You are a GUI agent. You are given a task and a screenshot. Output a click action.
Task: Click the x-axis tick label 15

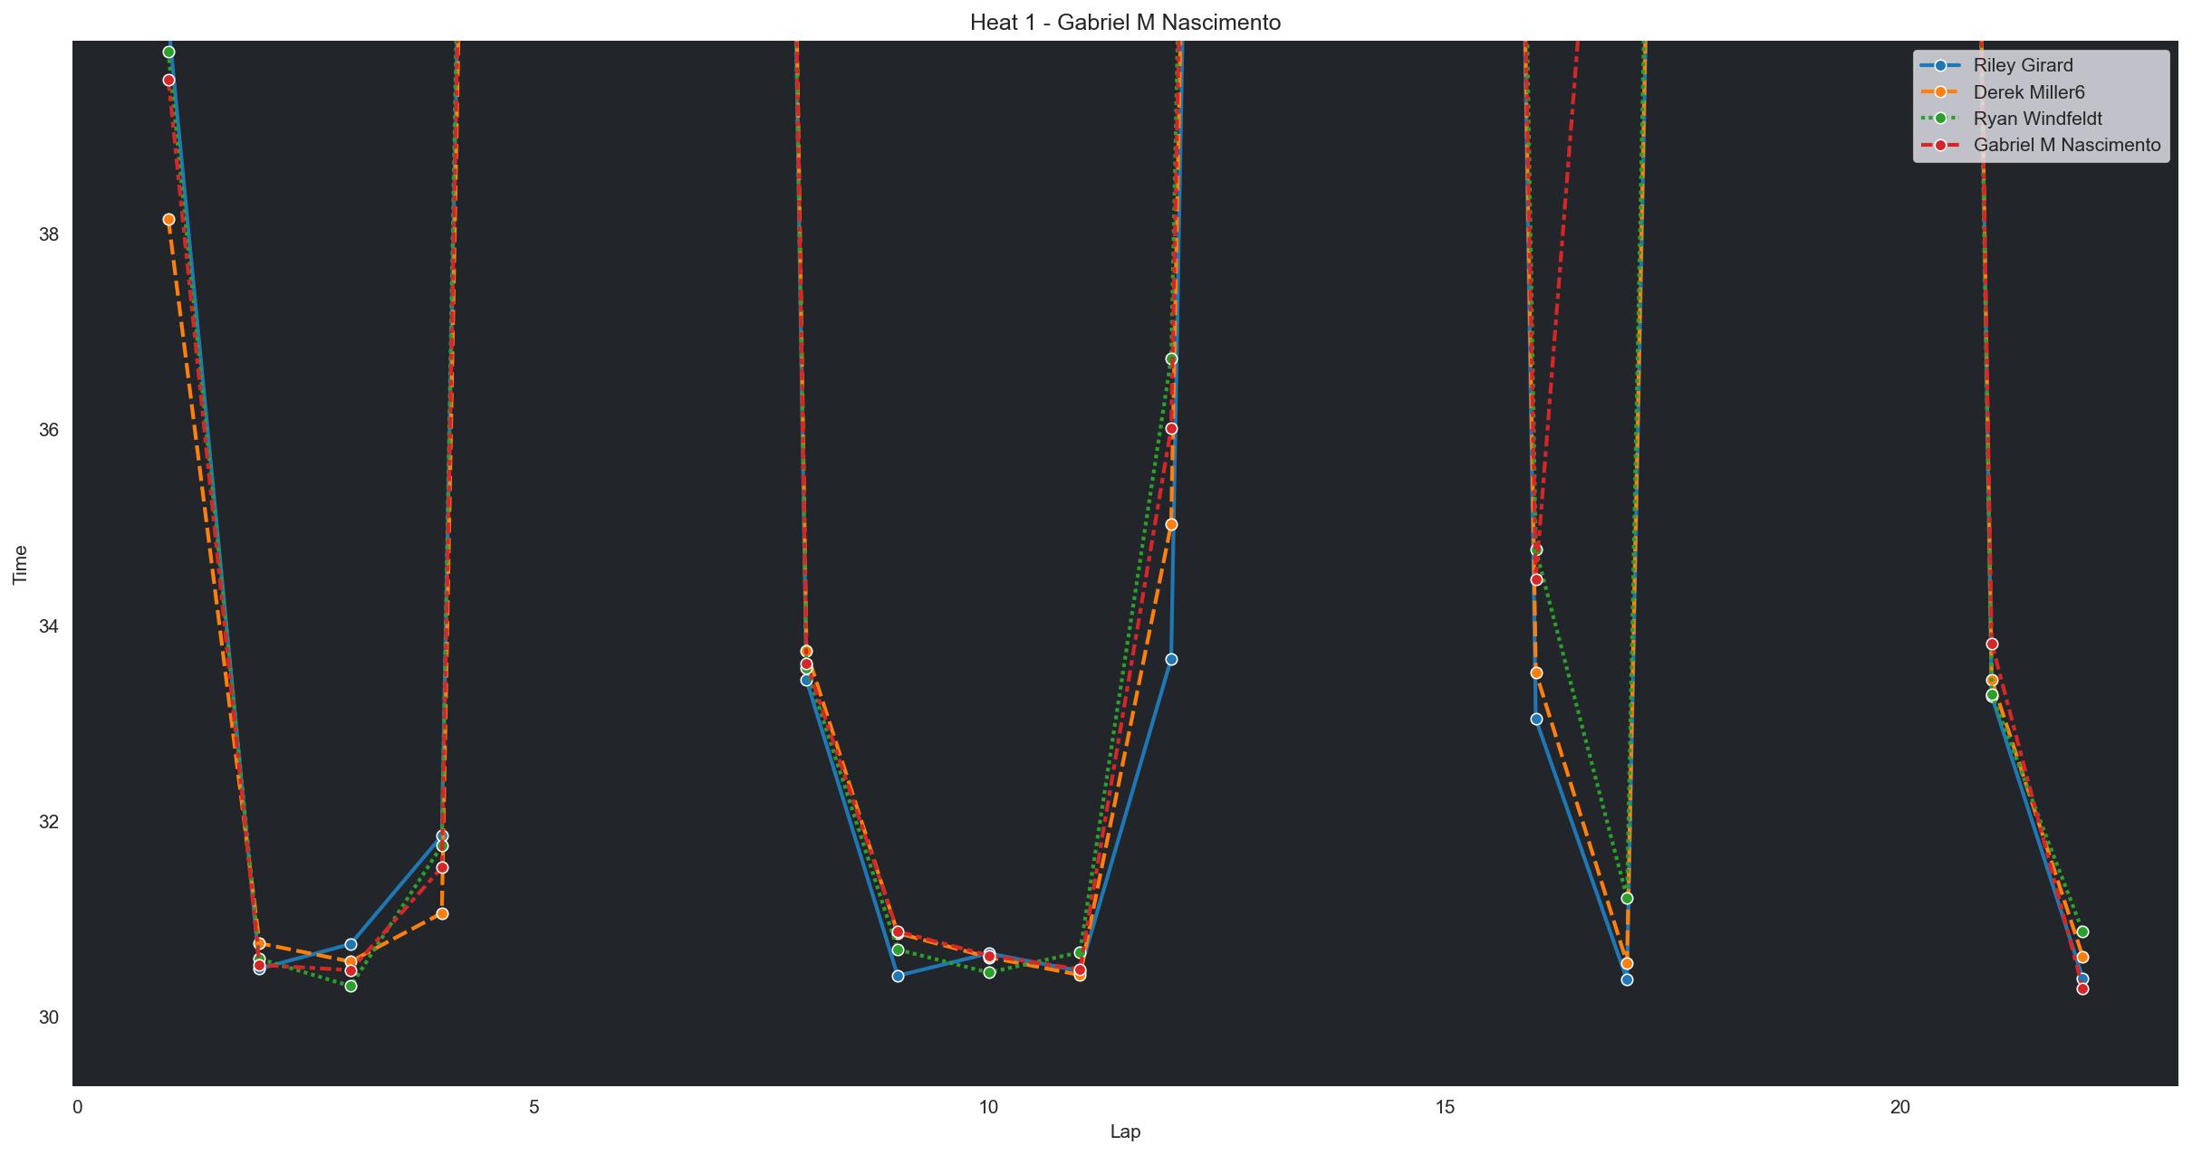click(1444, 1107)
